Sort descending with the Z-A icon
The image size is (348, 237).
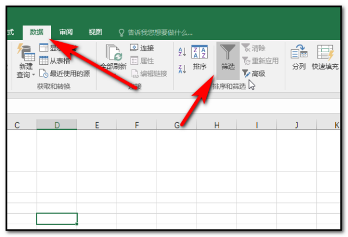pyautogui.click(x=182, y=69)
